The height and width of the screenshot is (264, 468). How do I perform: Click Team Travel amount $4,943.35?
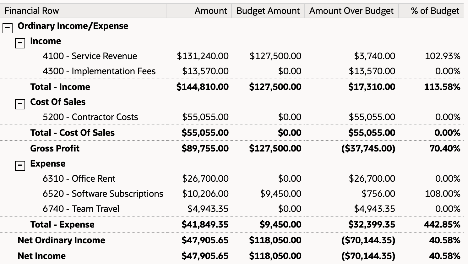click(x=208, y=209)
